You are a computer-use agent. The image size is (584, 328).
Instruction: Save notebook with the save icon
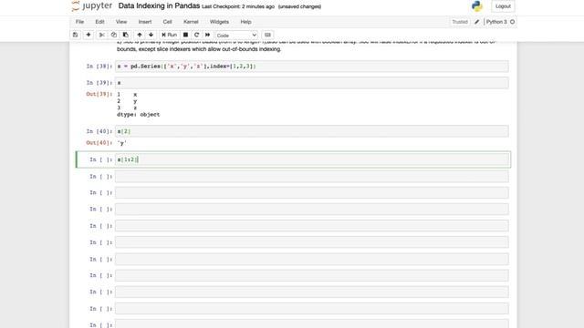[75, 35]
